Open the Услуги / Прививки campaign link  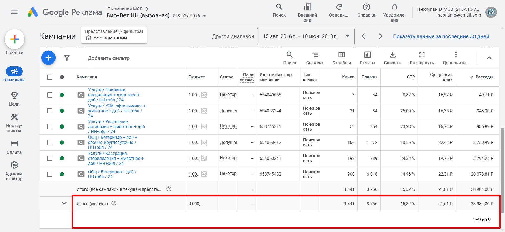pyautogui.click(x=114, y=95)
